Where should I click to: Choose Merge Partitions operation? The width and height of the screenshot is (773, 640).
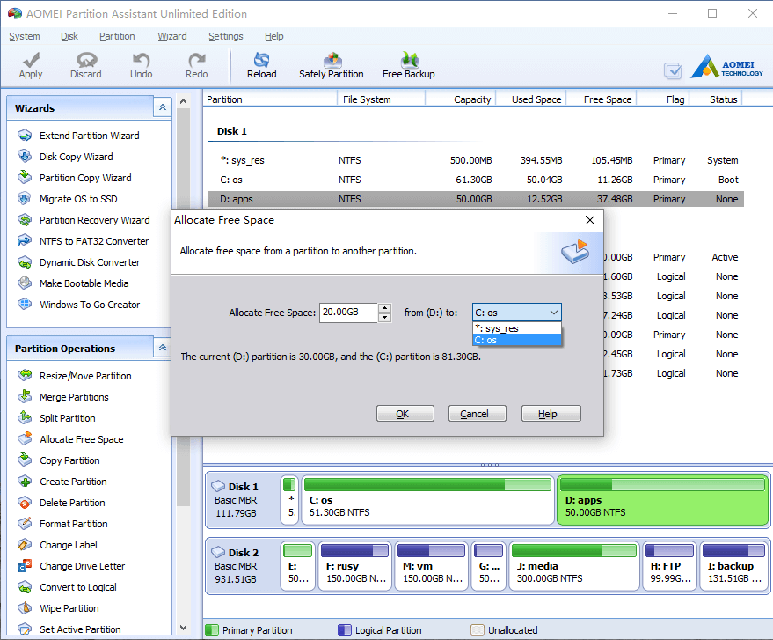[74, 397]
